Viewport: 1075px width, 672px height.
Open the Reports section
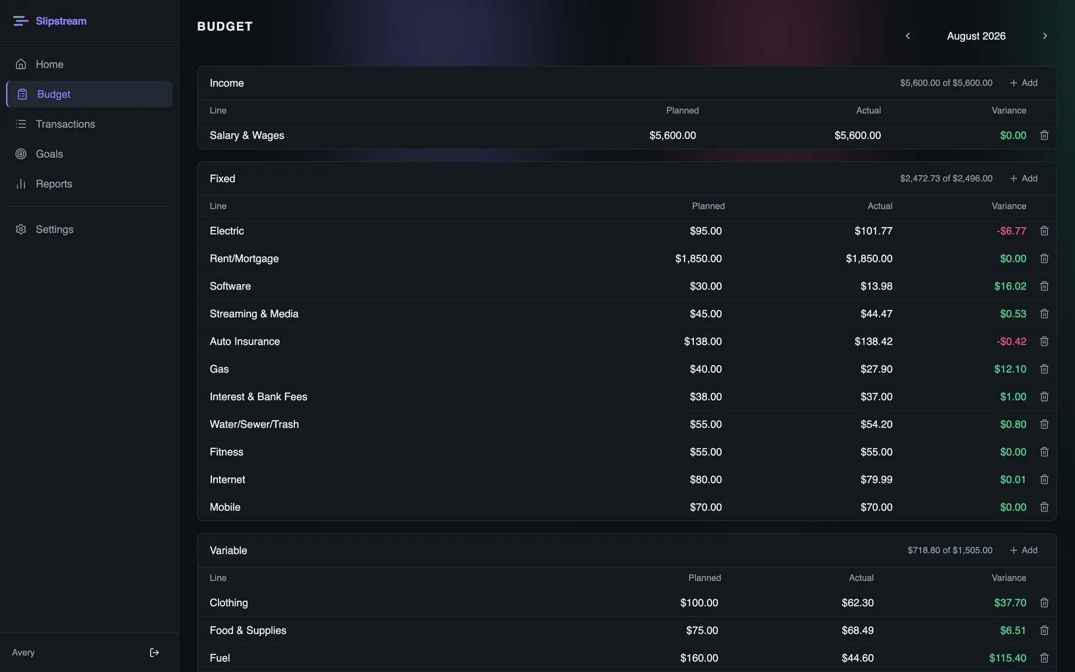(90, 184)
